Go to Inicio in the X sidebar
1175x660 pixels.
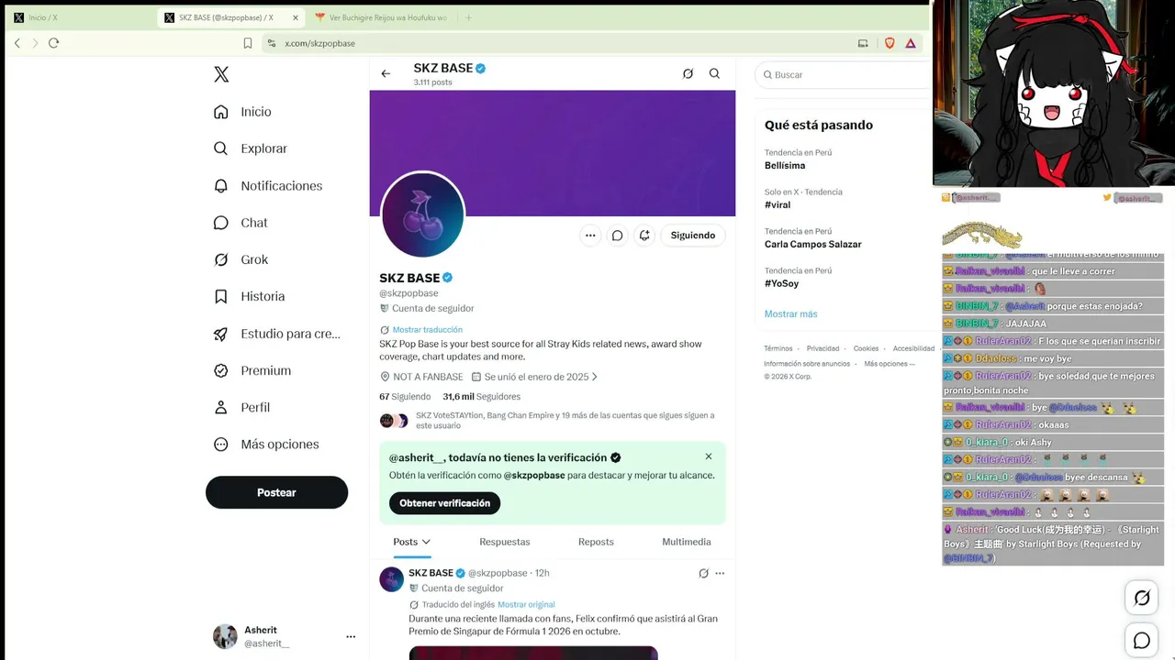pyautogui.click(x=242, y=112)
